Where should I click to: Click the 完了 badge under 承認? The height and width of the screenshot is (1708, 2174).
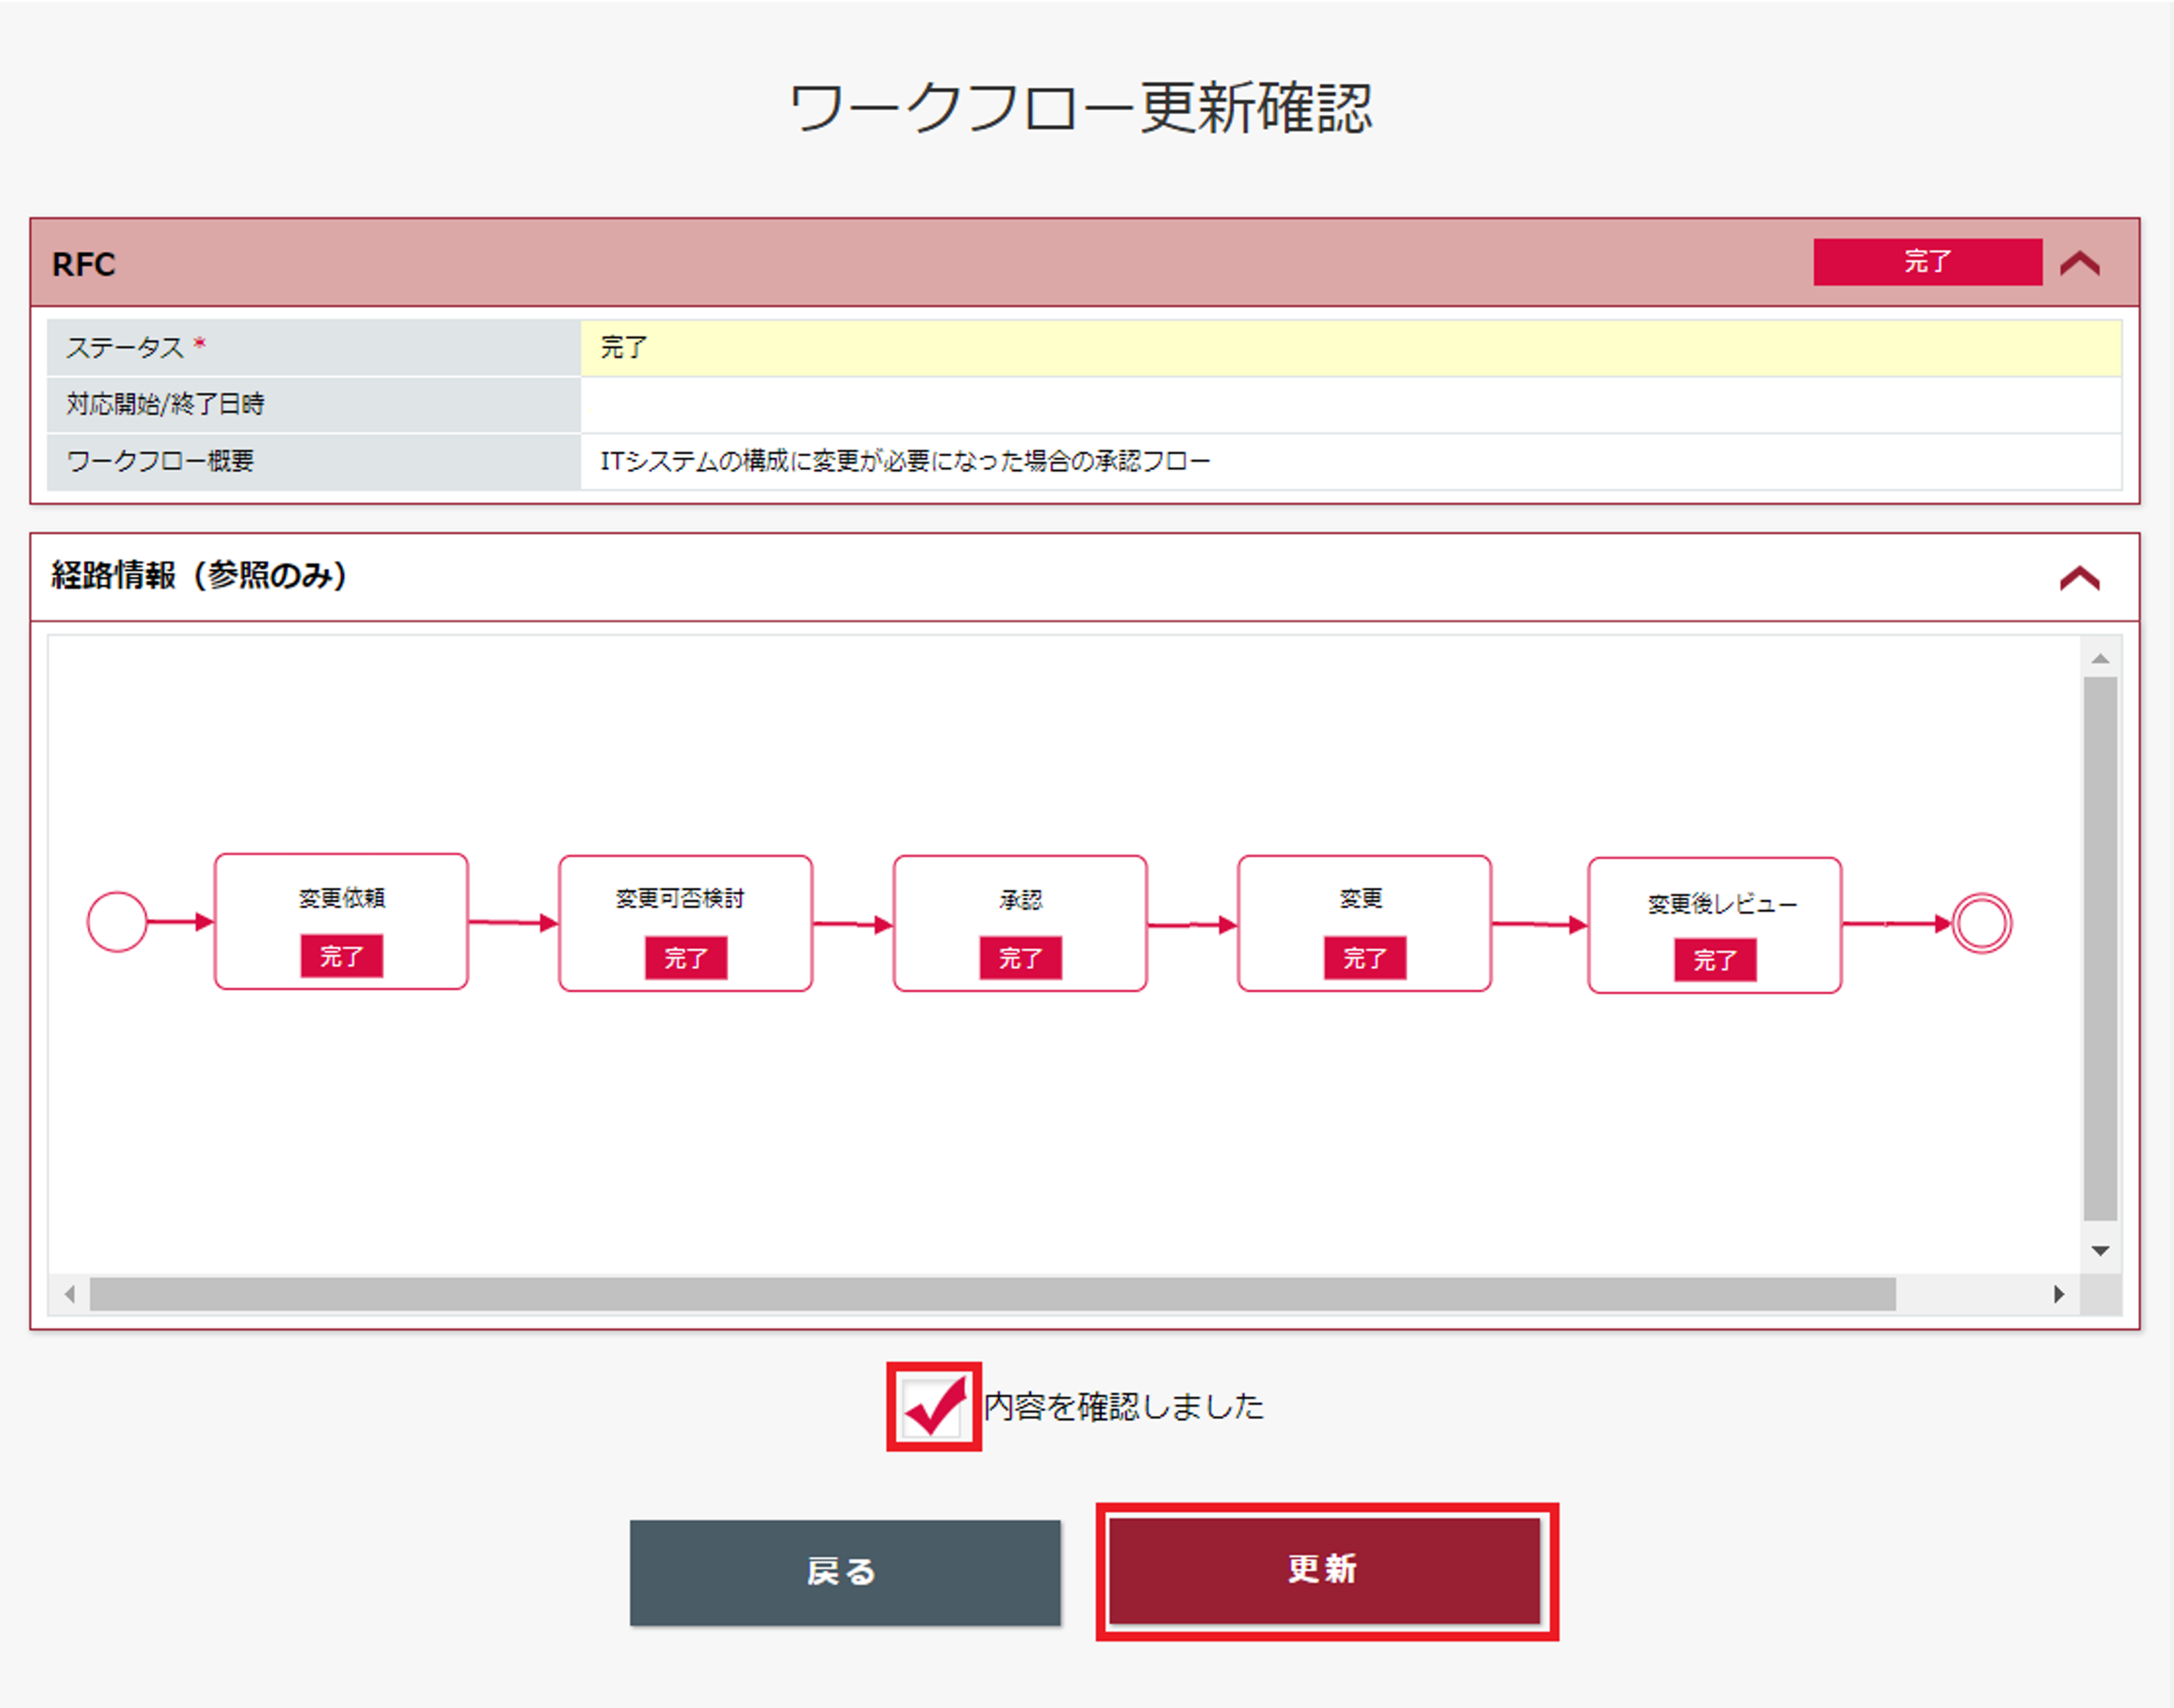coord(1020,958)
